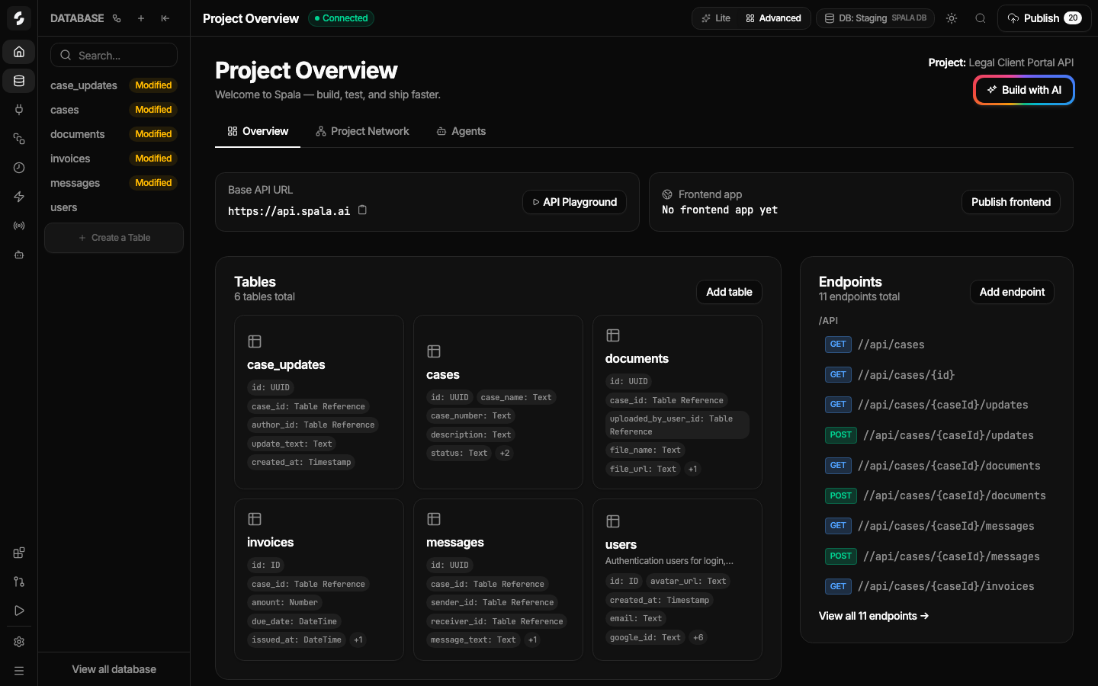Open the plug integrations icon in left rail

pyautogui.click(x=19, y=110)
